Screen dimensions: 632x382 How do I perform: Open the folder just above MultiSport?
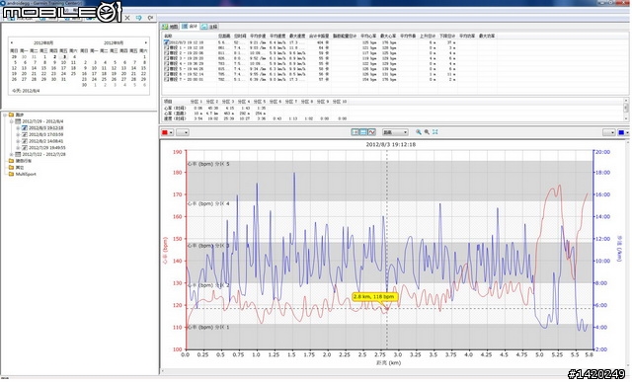20,167
